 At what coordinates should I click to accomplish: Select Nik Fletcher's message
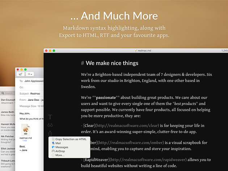click(x=8, y=139)
